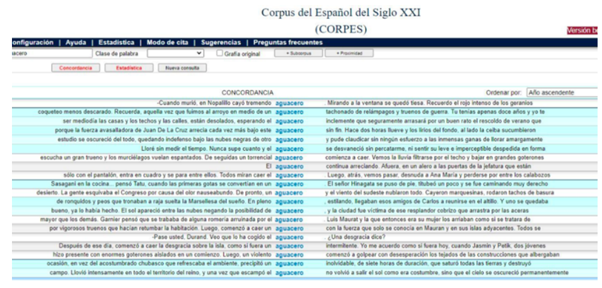Click the red Estadística button
Image resolution: width=602 pixels, height=288 pixels.
point(129,68)
